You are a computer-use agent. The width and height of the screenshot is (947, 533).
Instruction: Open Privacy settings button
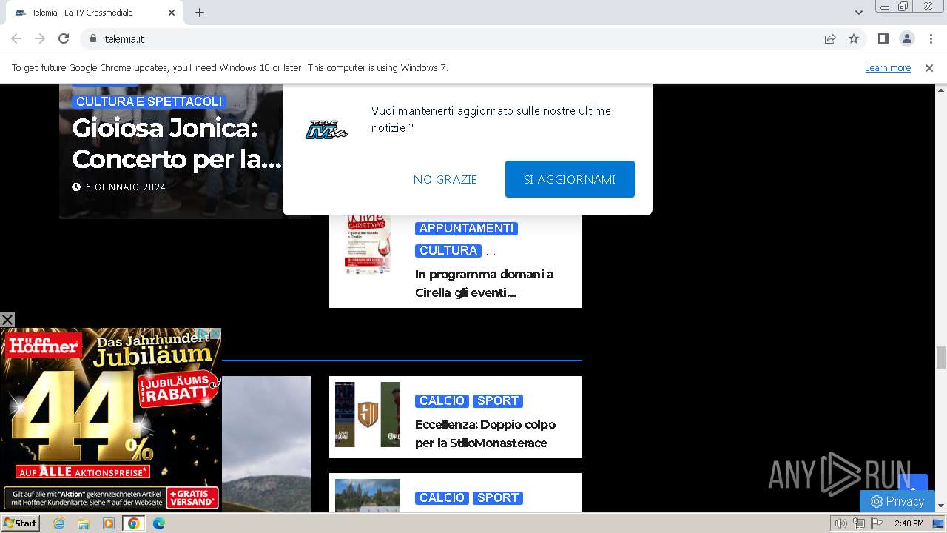(x=897, y=501)
